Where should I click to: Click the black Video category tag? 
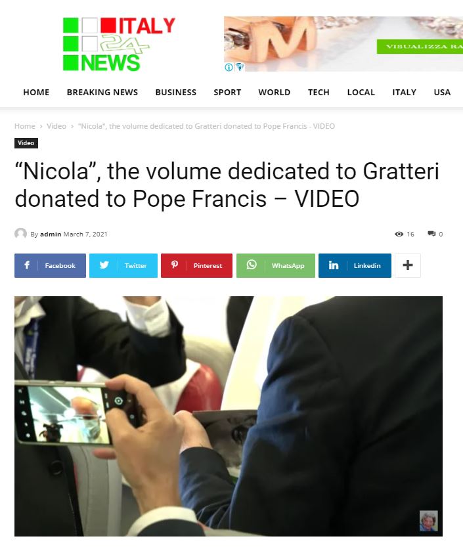tap(26, 143)
